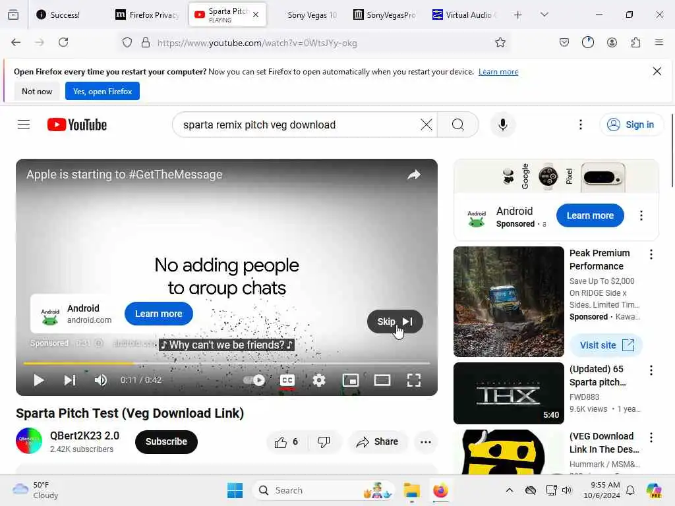Open Firefox View icon left of tabs
Viewport: 675px width, 506px height.
pos(13,14)
